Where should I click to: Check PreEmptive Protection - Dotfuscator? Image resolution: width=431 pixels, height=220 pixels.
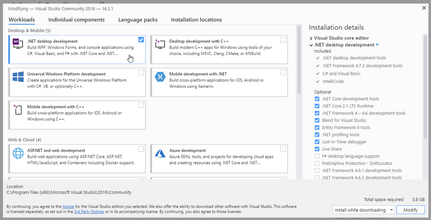point(317,163)
